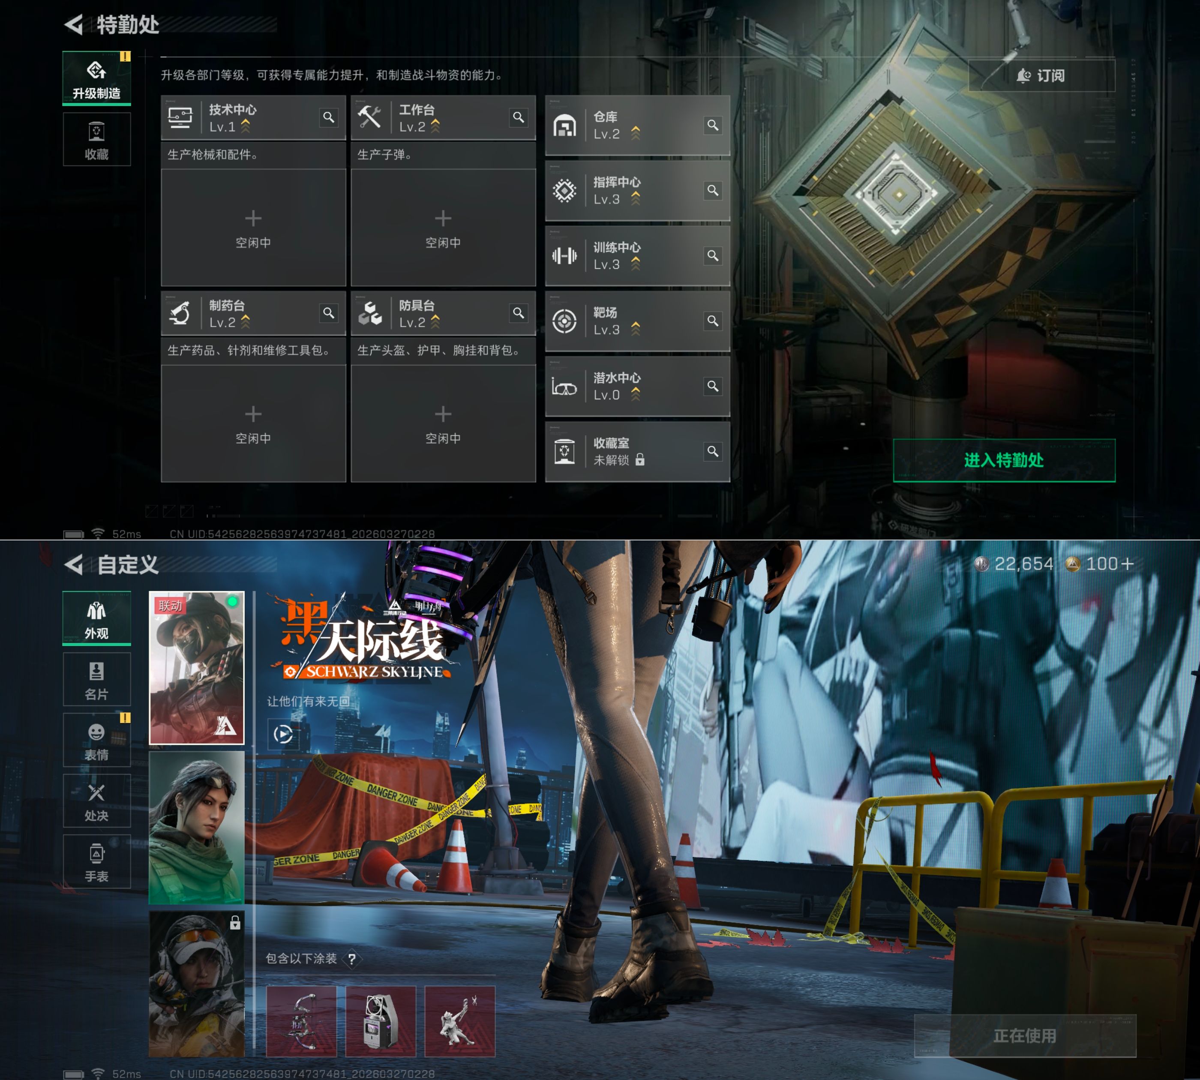This screenshot has height=1080, width=1200.
Task: Click the question mark beside 包含以下涂装
Action: [352, 959]
